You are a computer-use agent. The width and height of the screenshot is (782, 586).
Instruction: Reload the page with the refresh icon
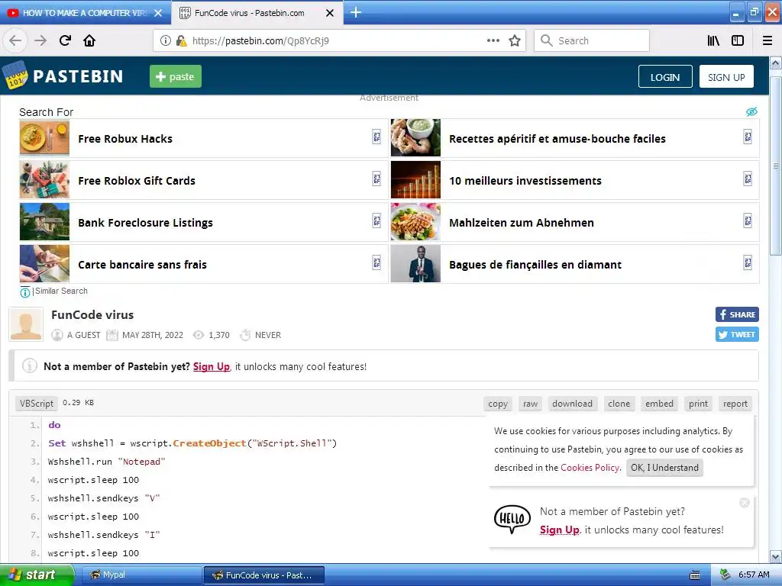[66, 40]
